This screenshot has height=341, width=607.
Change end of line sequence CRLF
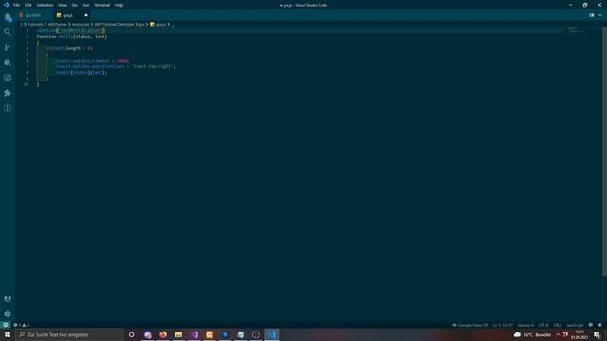tap(557, 325)
